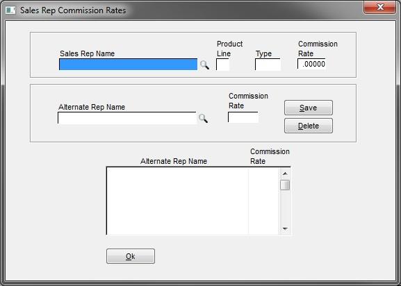Screen dimensions: 401x286
Task: Confirm with the Ok button
Action: point(131,256)
